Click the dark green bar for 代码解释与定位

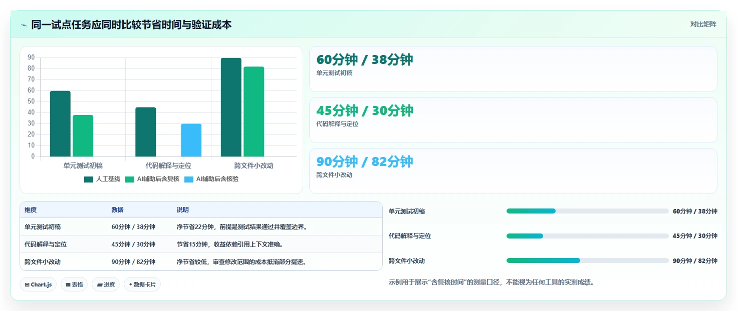tap(146, 132)
